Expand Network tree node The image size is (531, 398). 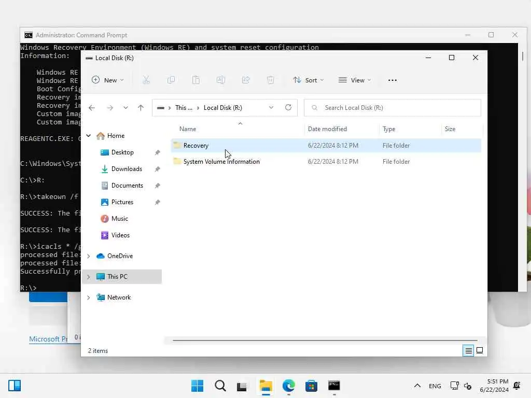tap(88, 297)
